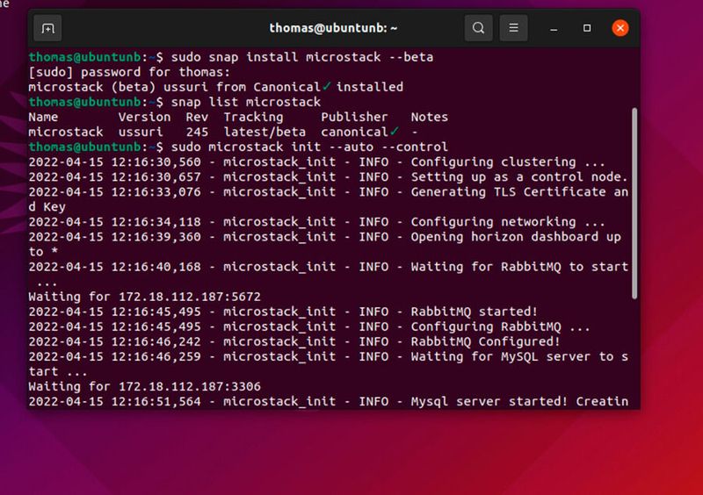Click the 'Mysql server started! Creatin' line
The width and height of the screenshot is (703, 495).
328,401
